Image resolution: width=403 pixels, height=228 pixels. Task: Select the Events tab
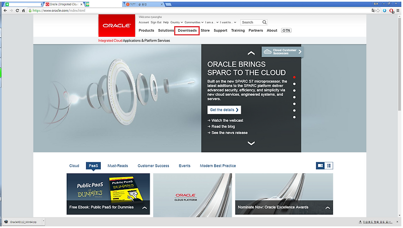(x=184, y=166)
